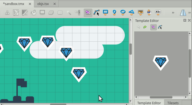The width and height of the screenshot is (192, 105).
Task: Click Template Editor horizontal scrollbar handle
Action: (x=161, y=97)
